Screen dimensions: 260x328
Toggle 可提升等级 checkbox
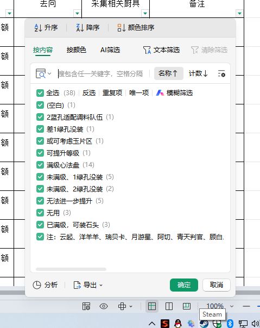(40, 153)
